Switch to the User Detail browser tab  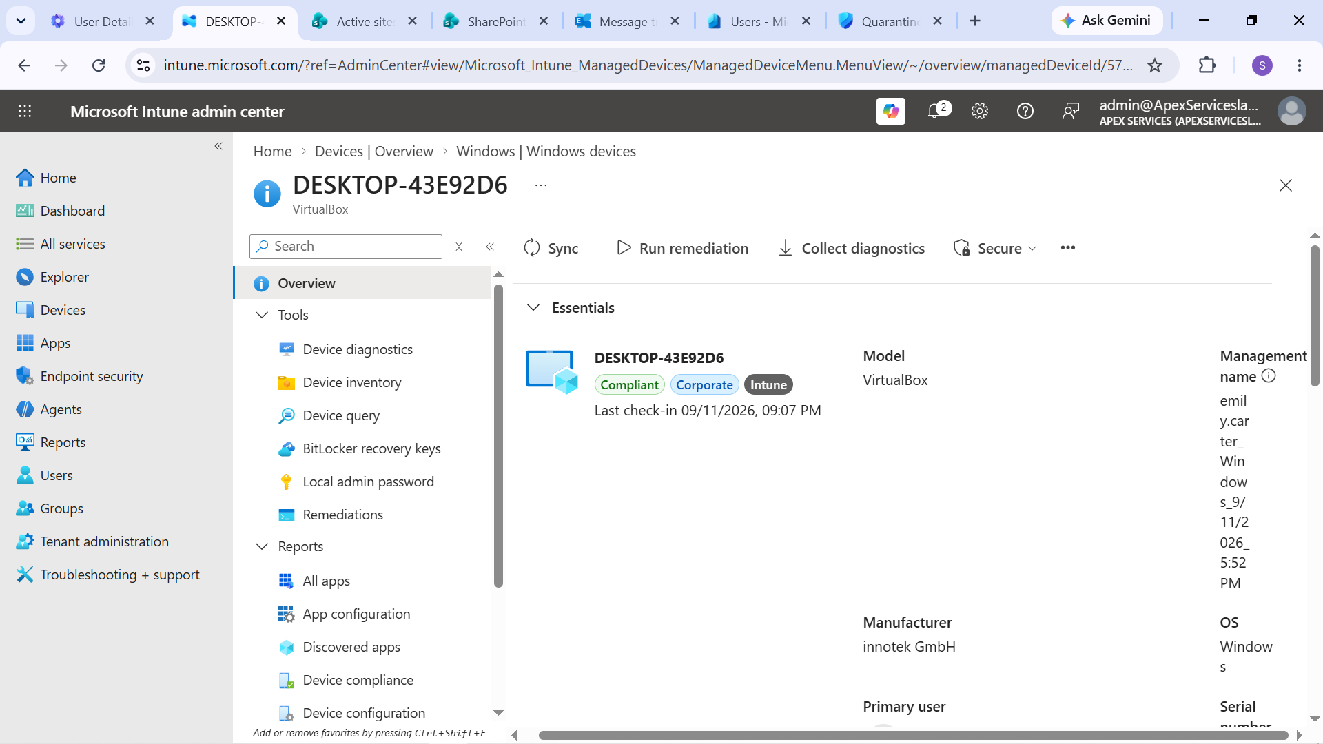pyautogui.click(x=102, y=21)
